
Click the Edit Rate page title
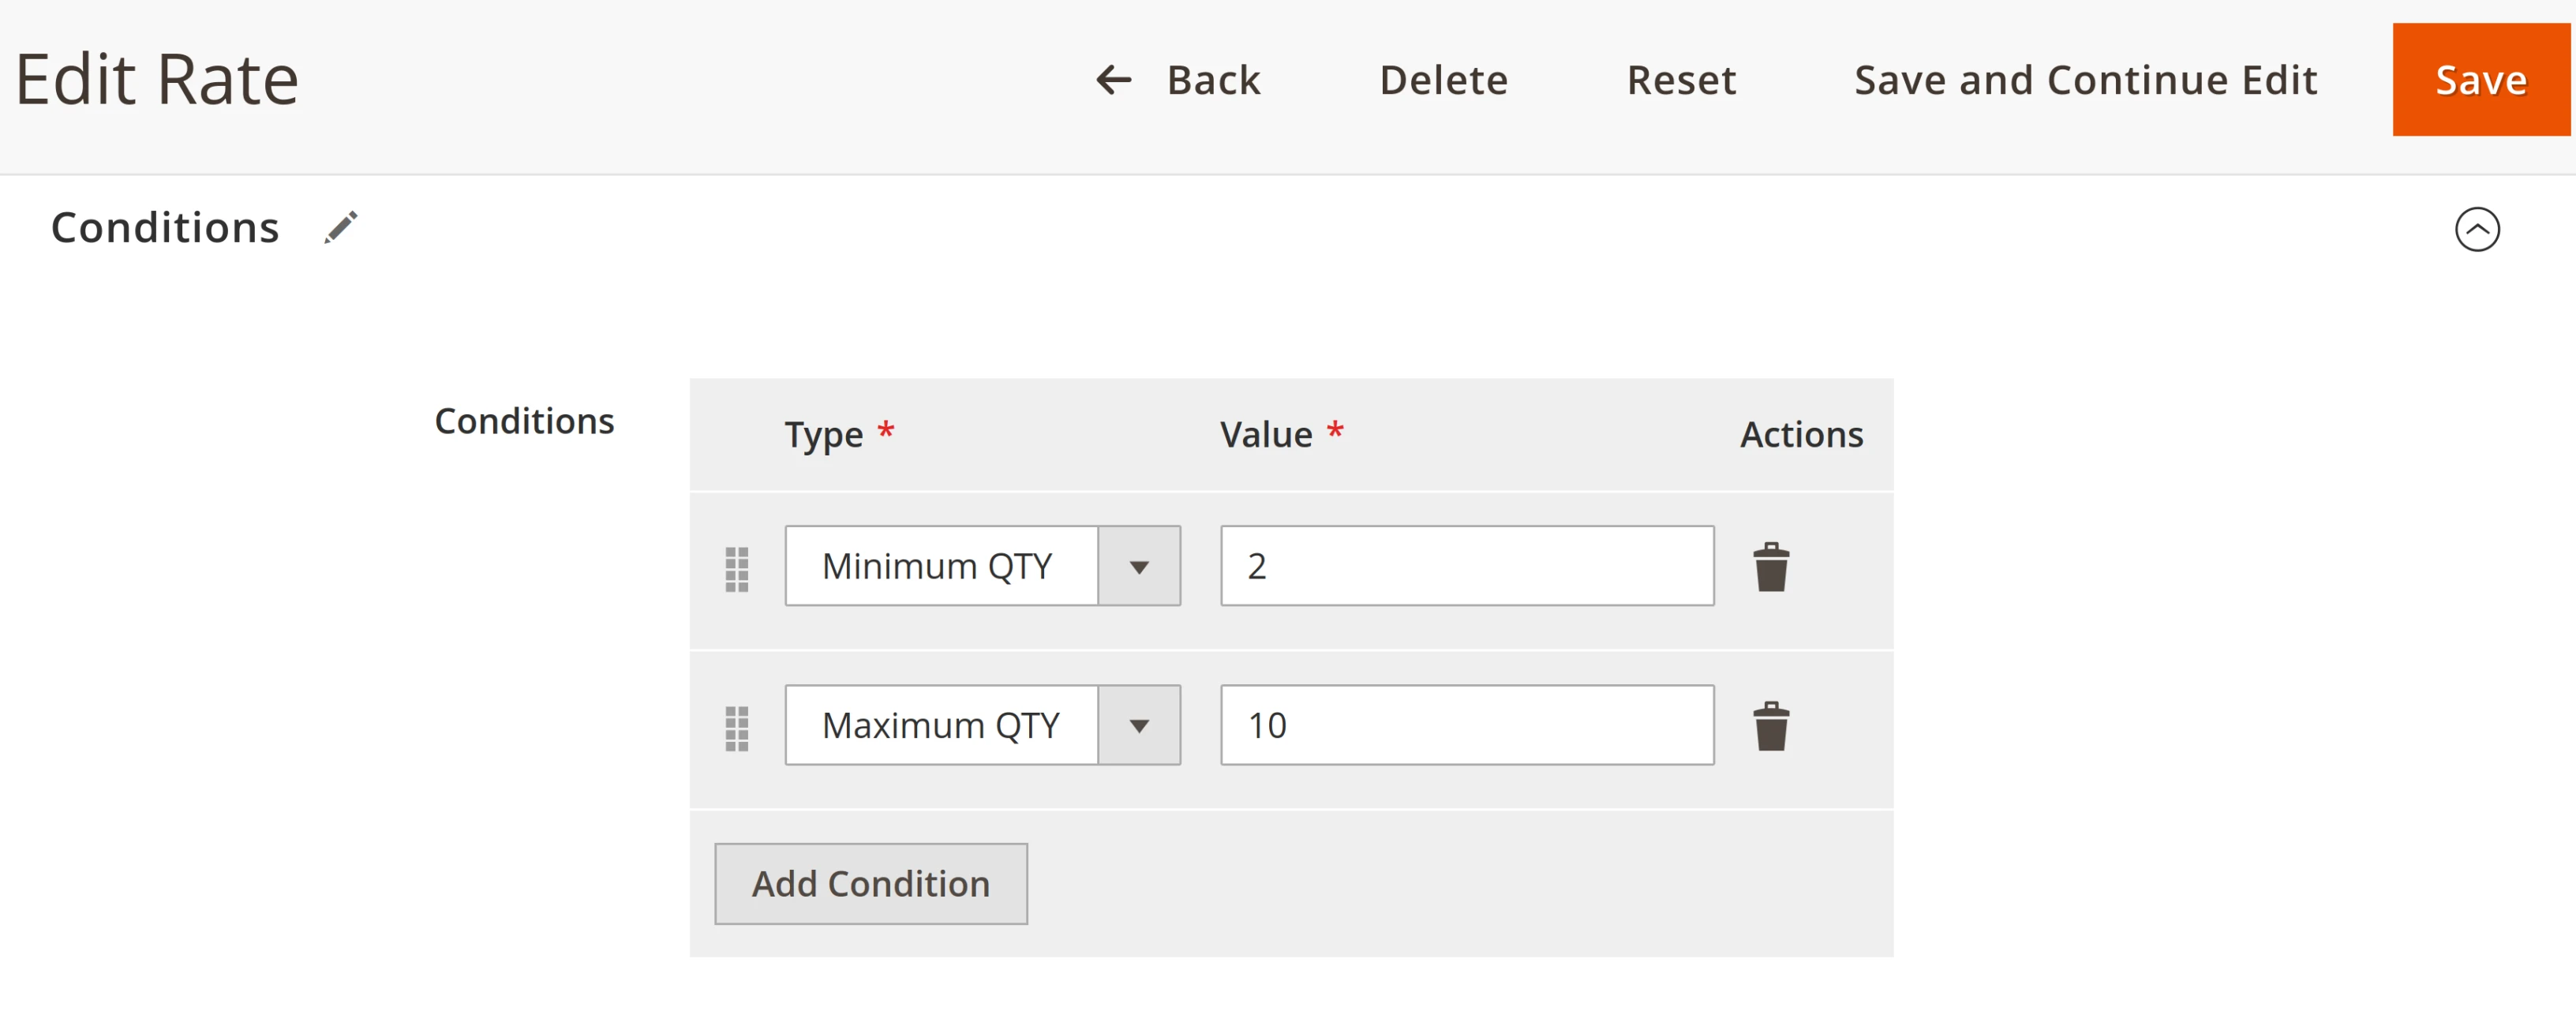coord(156,78)
